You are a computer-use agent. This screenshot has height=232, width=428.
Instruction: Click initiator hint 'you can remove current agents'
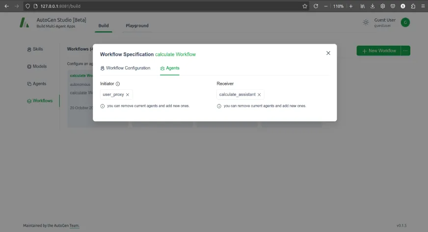pyautogui.click(x=148, y=106)
